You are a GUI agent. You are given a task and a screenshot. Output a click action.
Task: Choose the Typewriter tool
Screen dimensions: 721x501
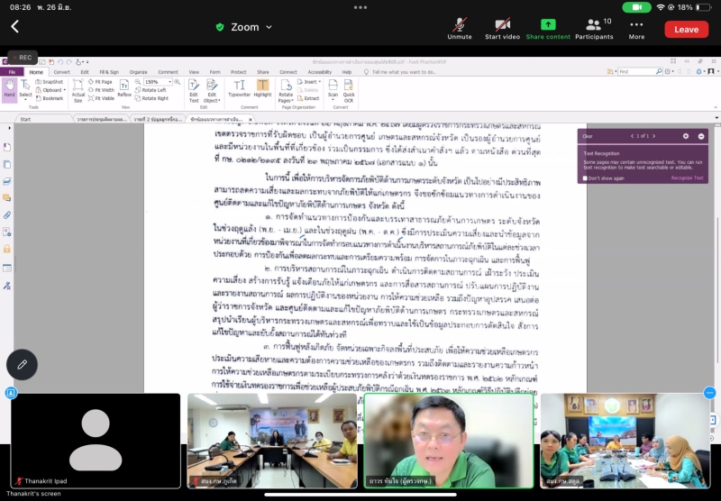(x=239, y=87)
